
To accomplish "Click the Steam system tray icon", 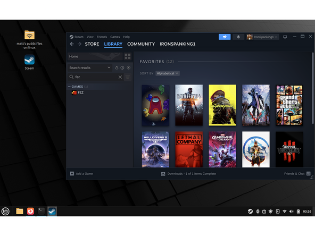I will [250, 212].
